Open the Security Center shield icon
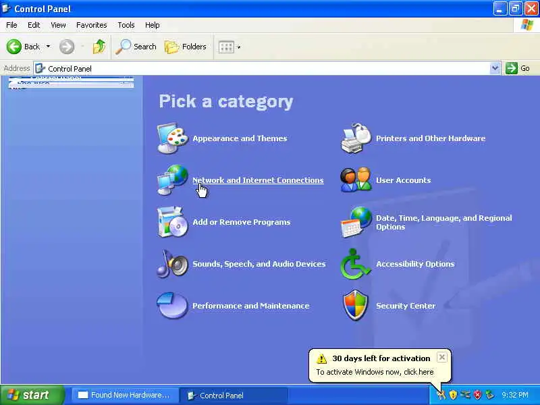 [356, 305]
